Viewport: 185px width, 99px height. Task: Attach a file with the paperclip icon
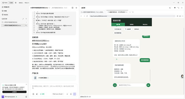click(x=37, y=94)
